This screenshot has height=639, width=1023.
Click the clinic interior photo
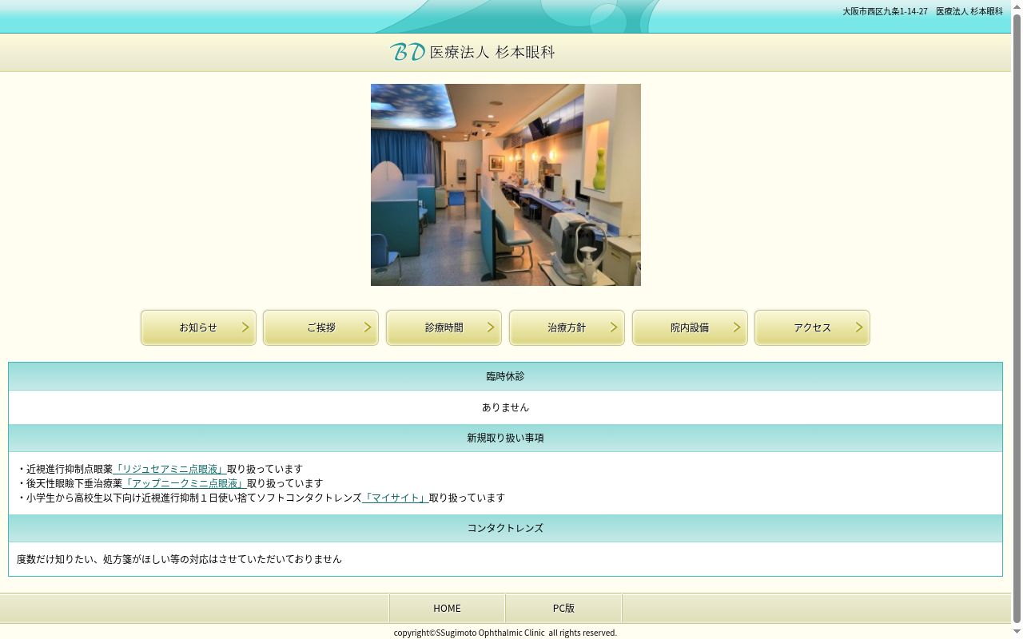[x=506, y=185]
